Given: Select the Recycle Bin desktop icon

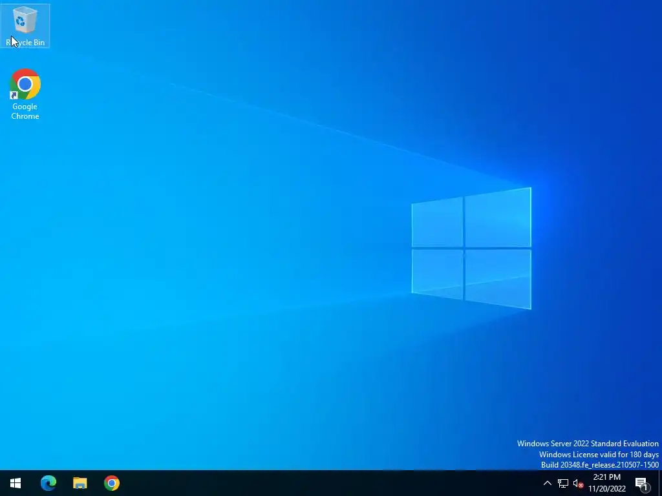Looking at the screenshot, I should tap(25, 26).
